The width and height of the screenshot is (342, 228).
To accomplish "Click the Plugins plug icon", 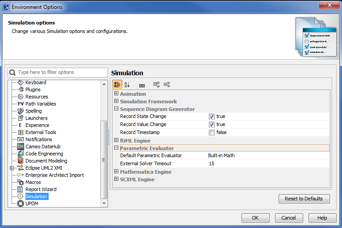I will point(21,90).
